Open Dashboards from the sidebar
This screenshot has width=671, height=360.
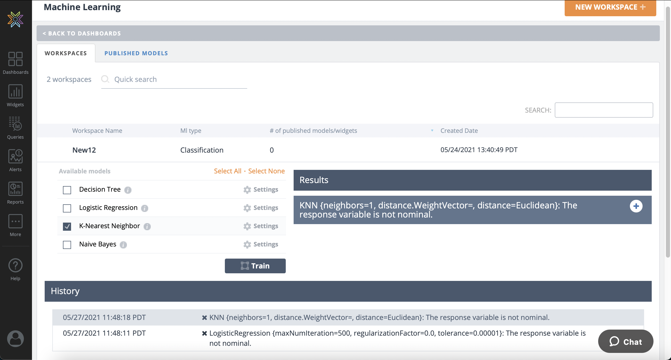[x=15, y=63]
